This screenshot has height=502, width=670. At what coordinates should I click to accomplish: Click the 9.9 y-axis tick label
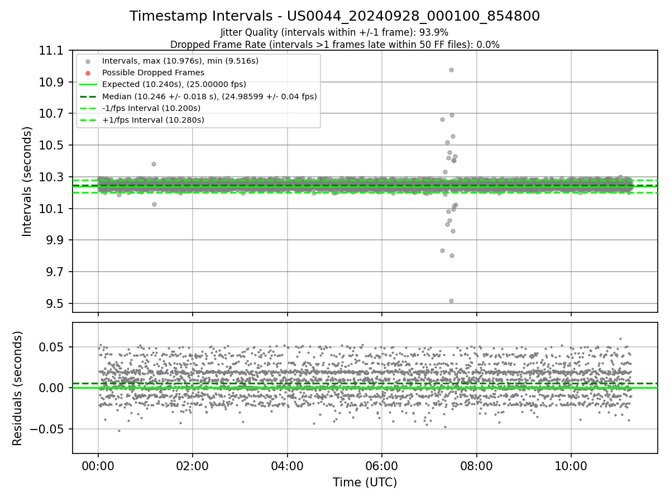55,240
